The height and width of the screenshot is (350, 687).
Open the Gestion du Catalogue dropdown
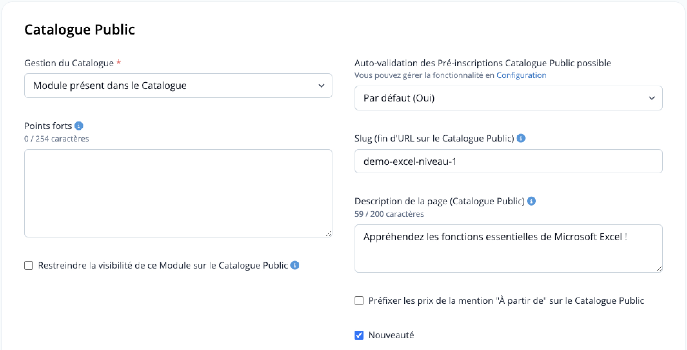(178, 86)
